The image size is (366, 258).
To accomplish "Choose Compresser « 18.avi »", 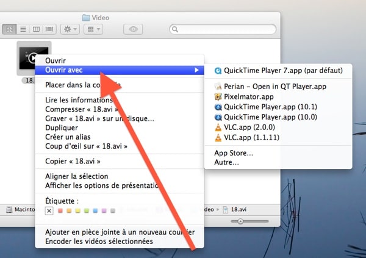I will click(120, 109).
